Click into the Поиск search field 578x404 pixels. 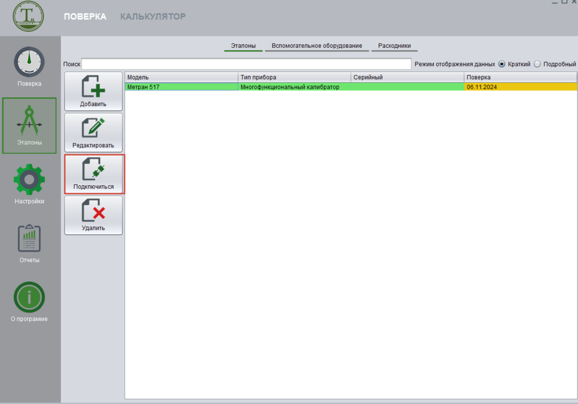[246, 64]
